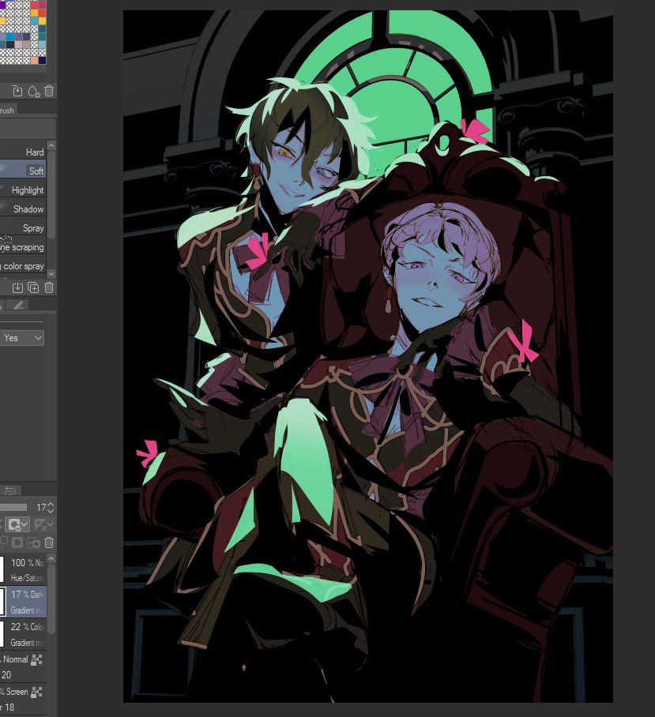This screenshot has width=655, height=717.
Task: Click the 22% layer mask thumbnail
Action: point(2,635)
